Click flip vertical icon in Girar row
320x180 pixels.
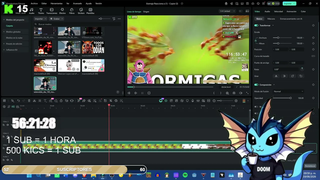click(284, 76)
